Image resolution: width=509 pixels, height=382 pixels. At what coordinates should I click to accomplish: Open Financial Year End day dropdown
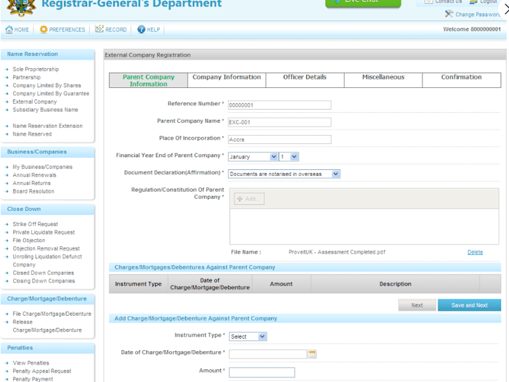click(x=289, y=157)
